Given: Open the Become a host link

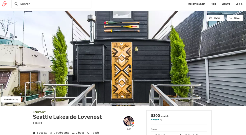Looking at the screenshot, I should 197,4.
